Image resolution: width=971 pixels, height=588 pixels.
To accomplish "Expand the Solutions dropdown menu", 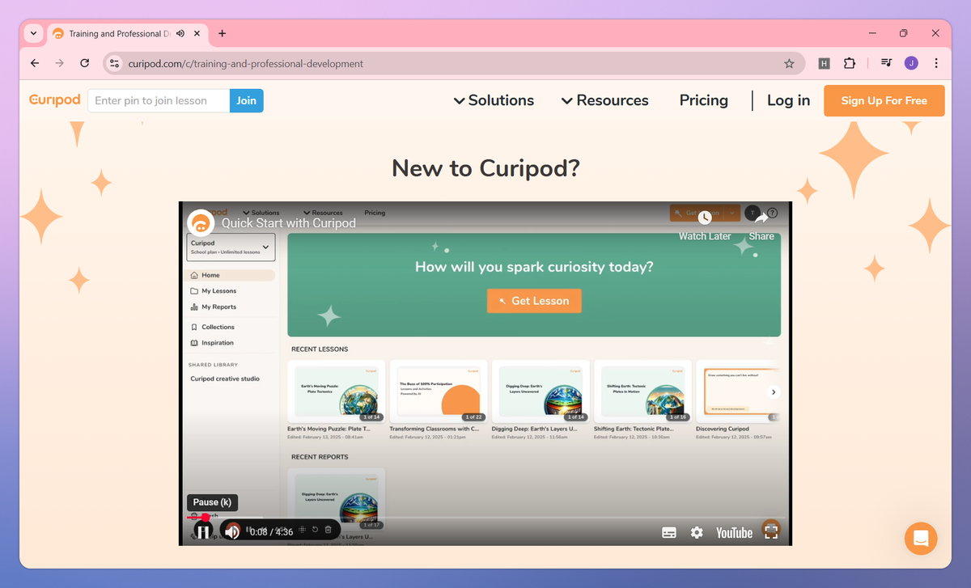I will coord(494,100).
